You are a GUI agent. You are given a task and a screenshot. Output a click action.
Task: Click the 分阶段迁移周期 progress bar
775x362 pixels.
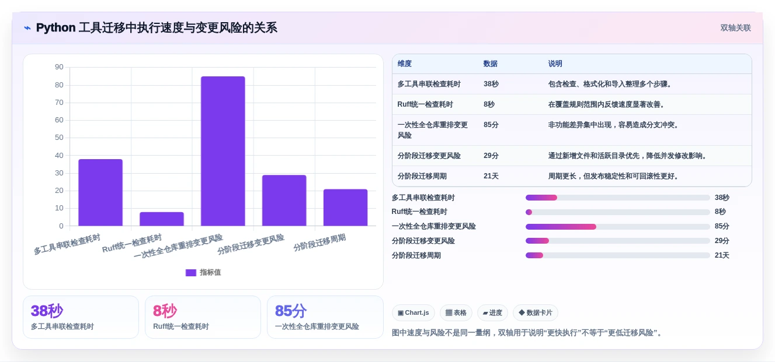pyautogui.click(x=618, y=255)
